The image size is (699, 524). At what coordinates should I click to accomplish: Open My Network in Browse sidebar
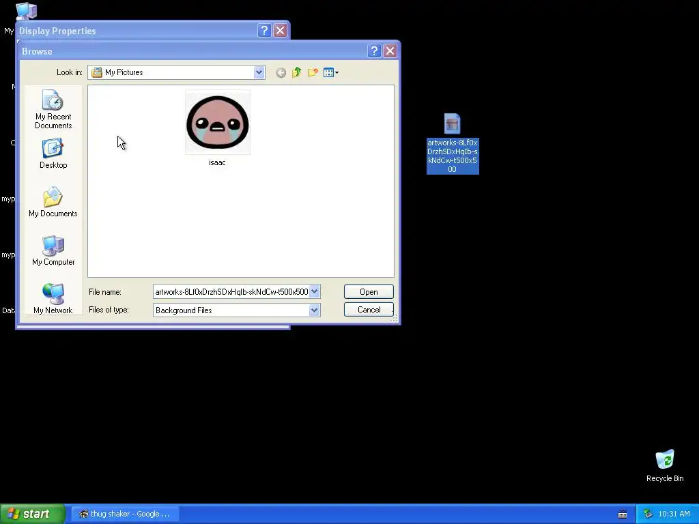coord(53,299)
